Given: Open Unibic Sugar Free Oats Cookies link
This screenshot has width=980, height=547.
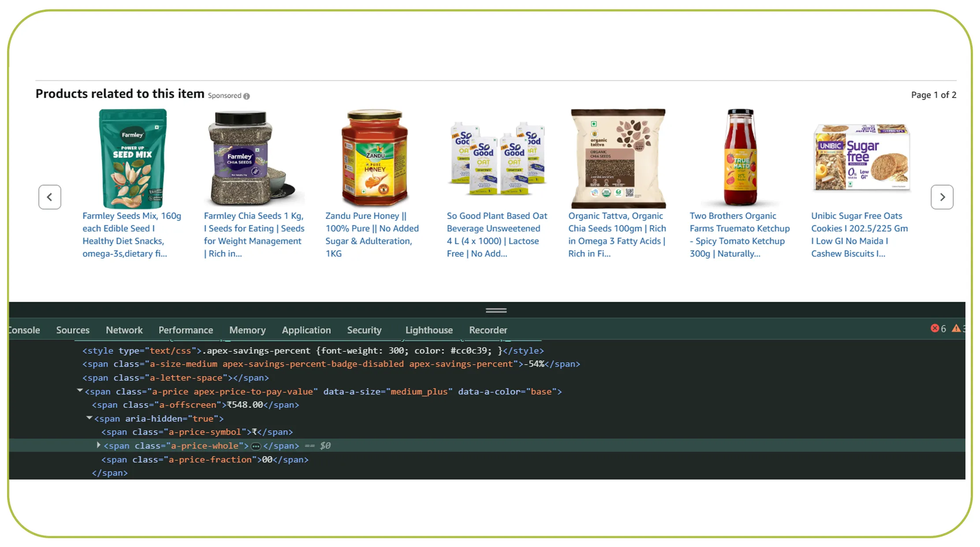Looking at the screenshot, I should coord(860,235).
